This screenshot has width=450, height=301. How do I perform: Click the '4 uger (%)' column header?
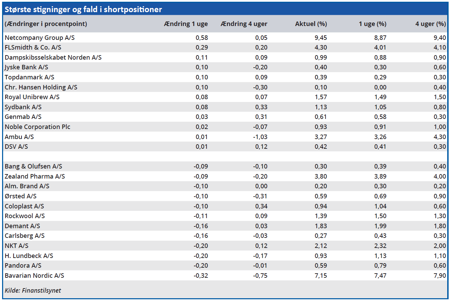[x=430, y=24]
